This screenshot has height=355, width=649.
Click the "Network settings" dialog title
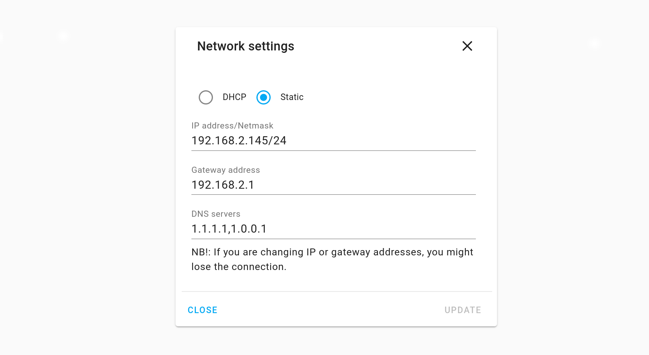245,46
